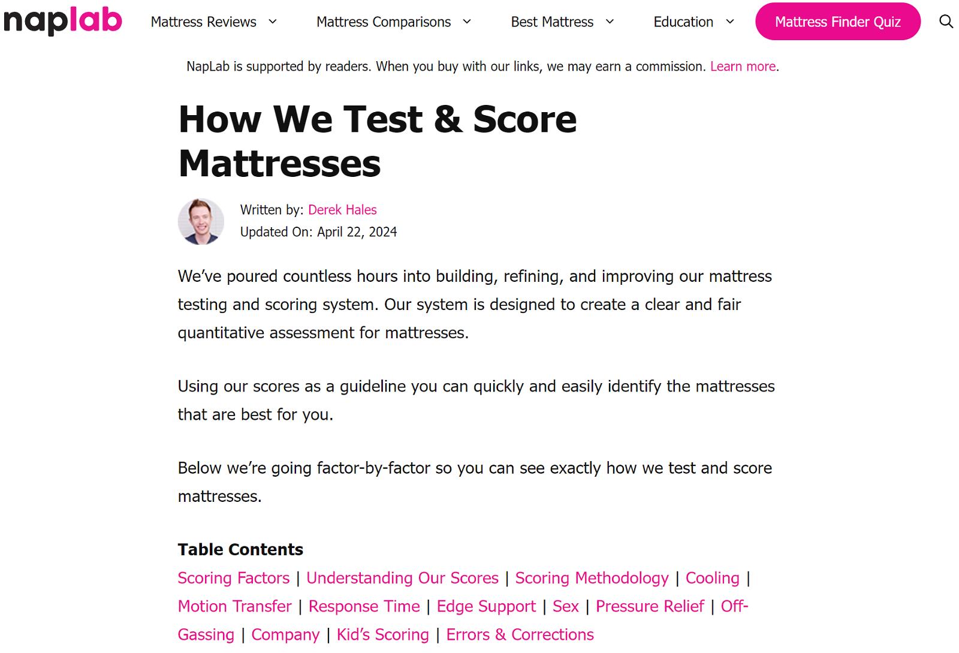Viewport: 959px width, 653px height.
Task: Jump to Understanding Our Scores section
Action: point(402,578)
